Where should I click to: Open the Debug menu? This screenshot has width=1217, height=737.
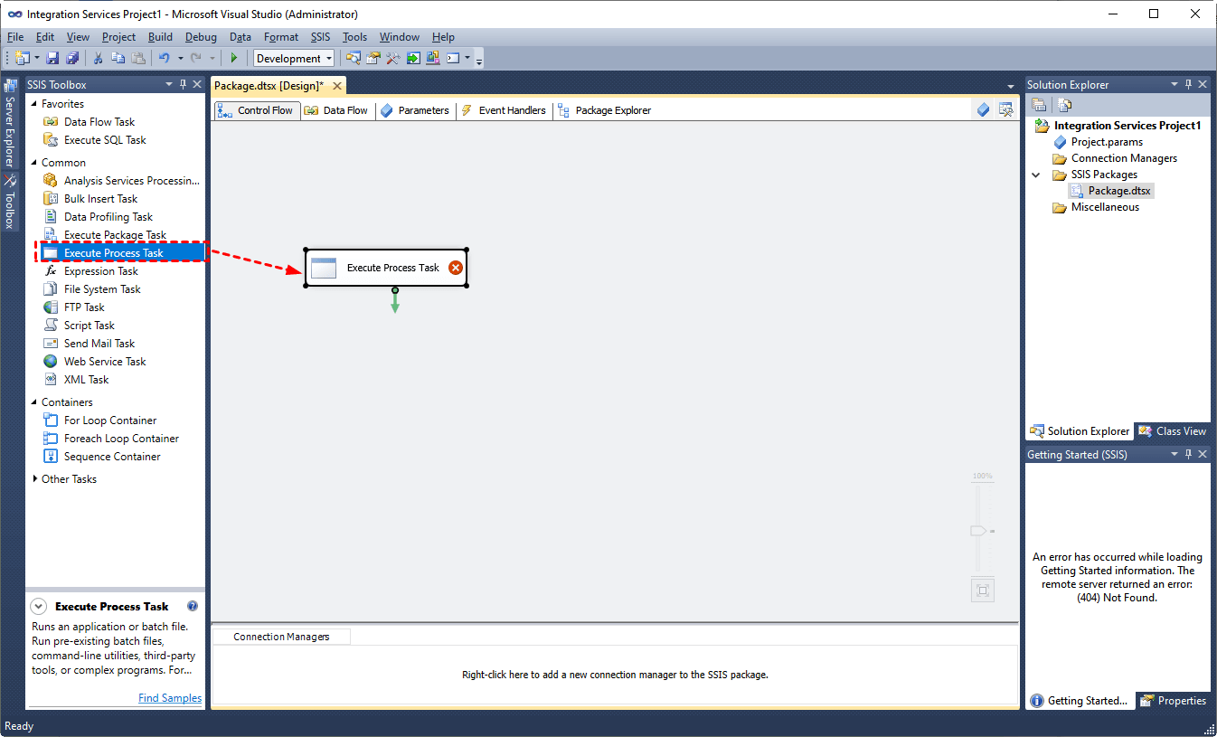201,37
